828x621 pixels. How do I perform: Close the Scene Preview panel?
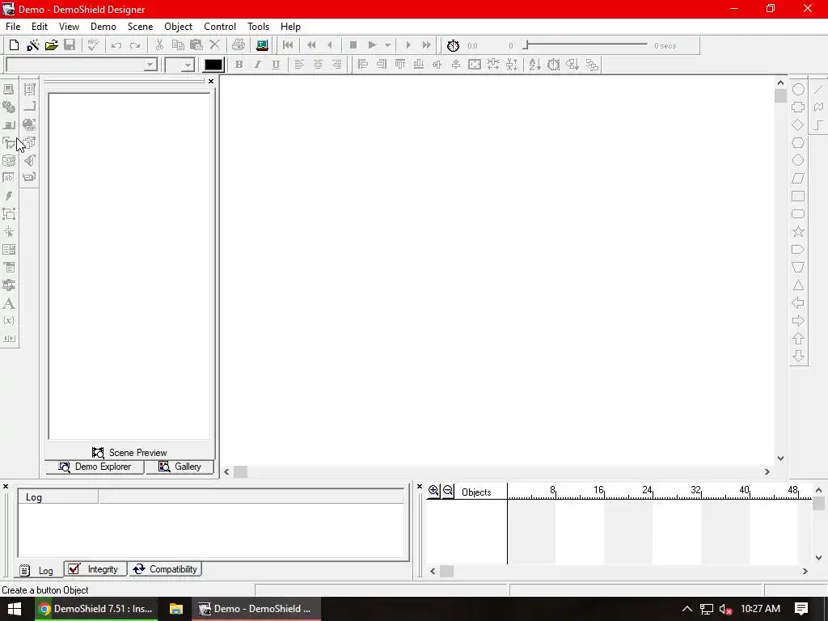click(211, 81)
